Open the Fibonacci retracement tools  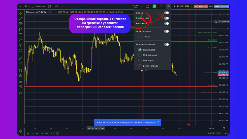click(20, 24)
